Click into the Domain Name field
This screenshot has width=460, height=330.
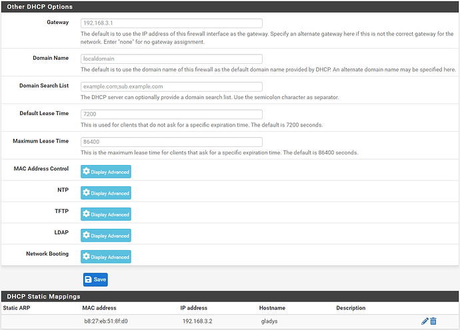(171, 59)
